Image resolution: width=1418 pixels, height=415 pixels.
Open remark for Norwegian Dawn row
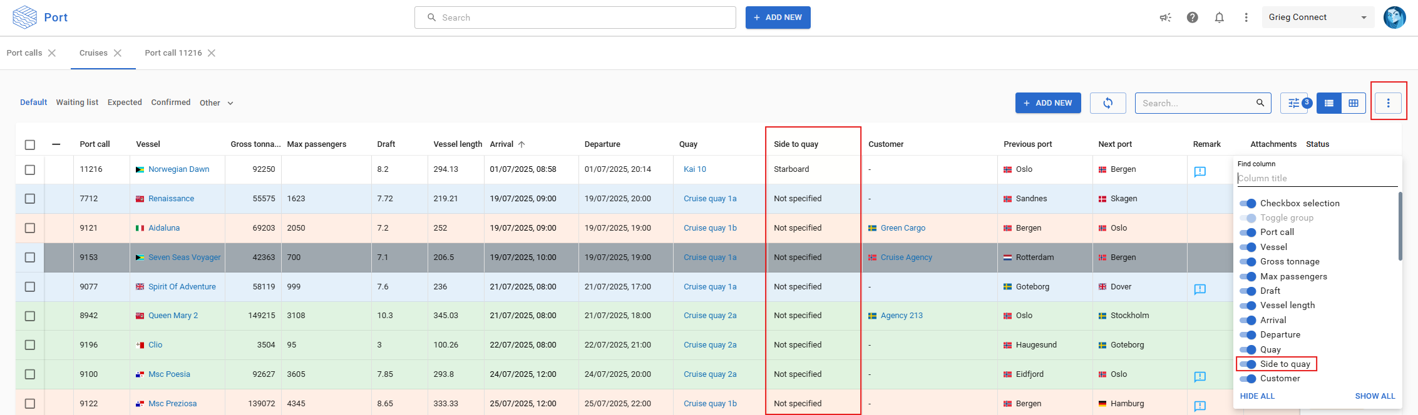[x=1200, y=171]
